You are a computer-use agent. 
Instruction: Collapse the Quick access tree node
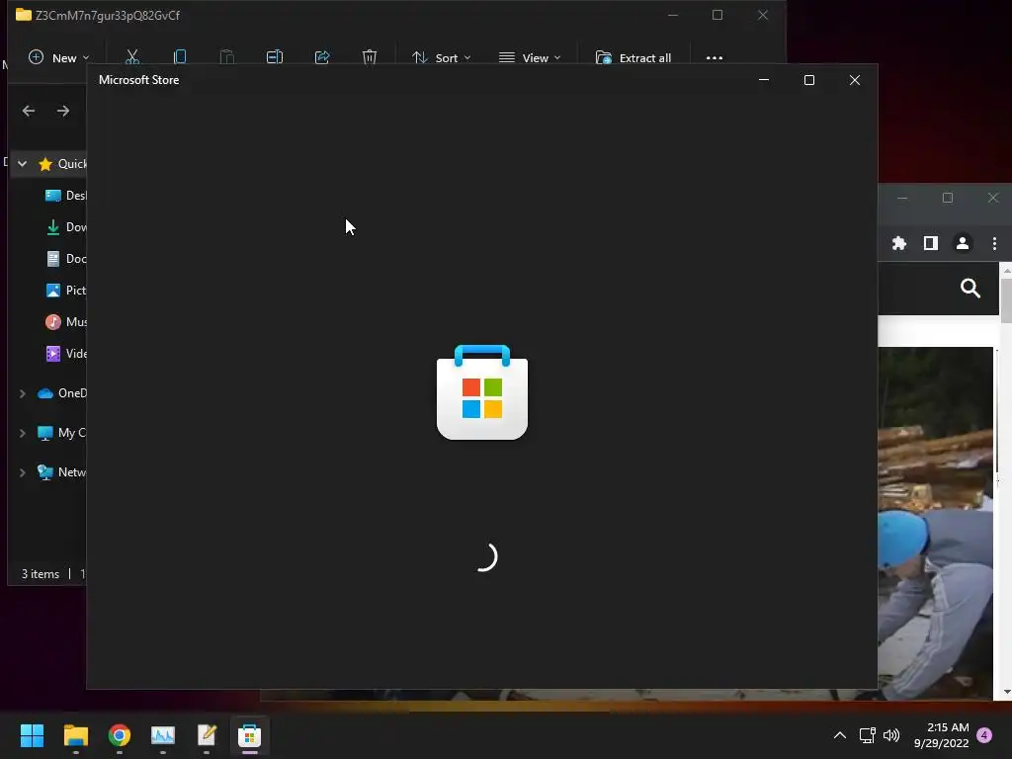click(x=22, y=164)
